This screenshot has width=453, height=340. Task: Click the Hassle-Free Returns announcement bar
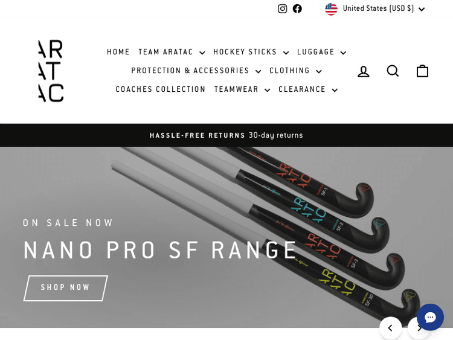226,135
